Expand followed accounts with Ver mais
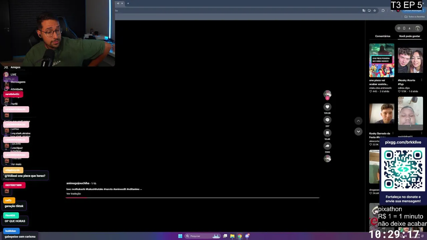Screen dimensions: 427x240 pos(13,164)
